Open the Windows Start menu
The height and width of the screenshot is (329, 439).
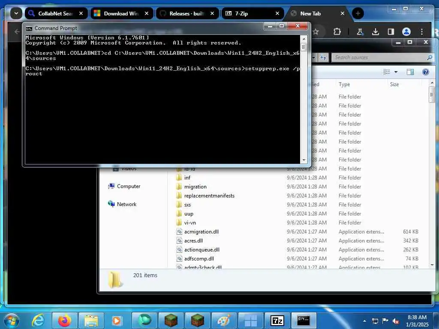point(11,320)
